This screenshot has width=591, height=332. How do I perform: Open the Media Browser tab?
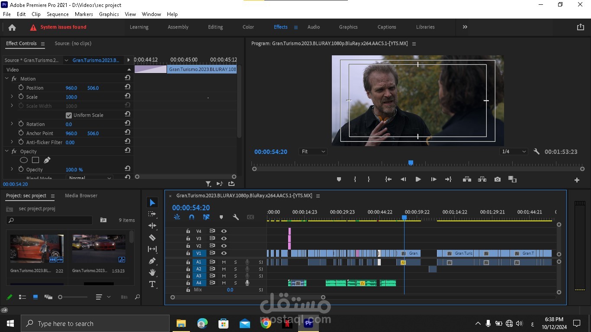(x=81, y=196)
